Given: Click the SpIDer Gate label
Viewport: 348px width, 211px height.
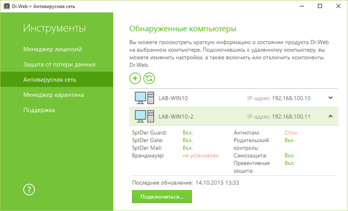Looking at the screenshot, I should [x=148, y=140].
